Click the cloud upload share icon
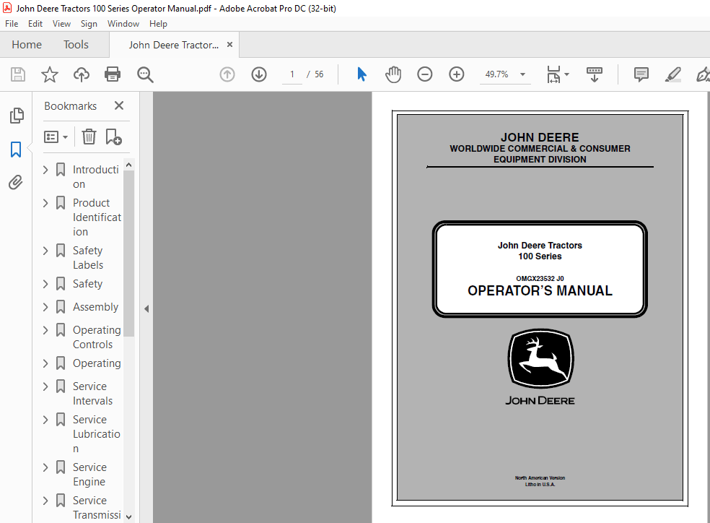The width and height of the screenshot is (710, 523). coord(82,74)
